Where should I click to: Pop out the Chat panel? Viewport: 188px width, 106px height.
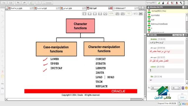(x=186, y=35)
